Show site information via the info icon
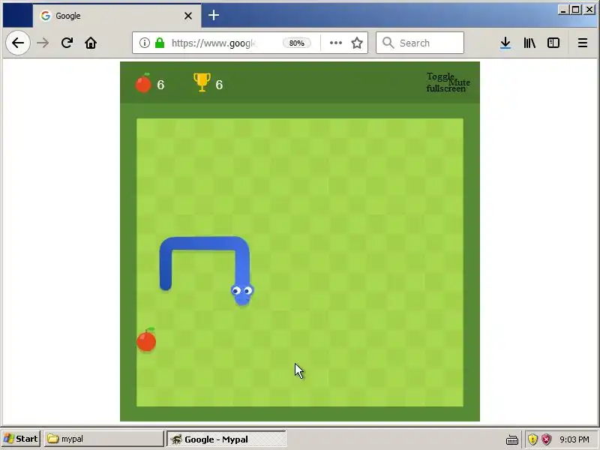 pyautogui.click(x=145, y=43)
